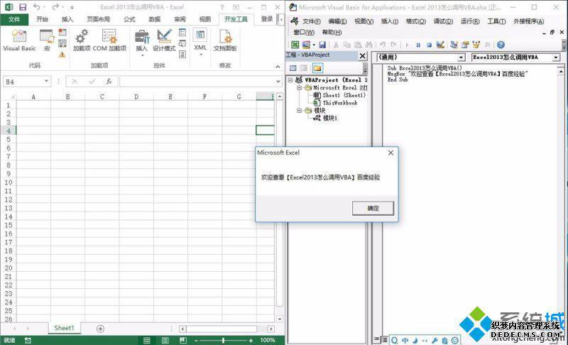Select the row 10 header

(x=9, y=182)
